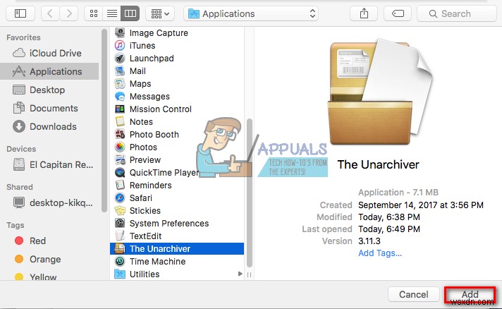Click the Stickies app icon
The image size is (502, 309).
pyautogui.click(x=120, y=211)
